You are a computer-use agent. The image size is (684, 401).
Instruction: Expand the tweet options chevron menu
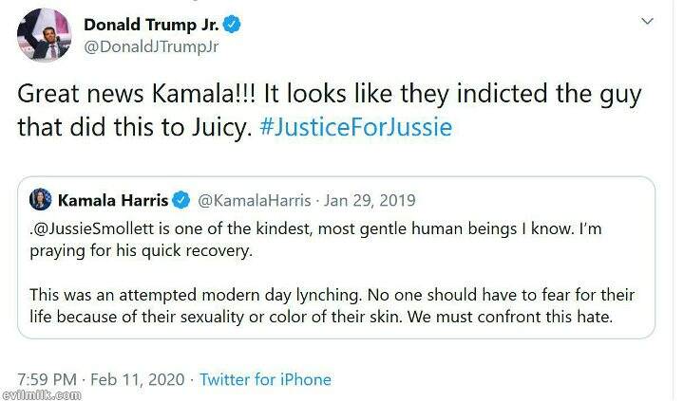pyautogui.click(x=648, y=21)
